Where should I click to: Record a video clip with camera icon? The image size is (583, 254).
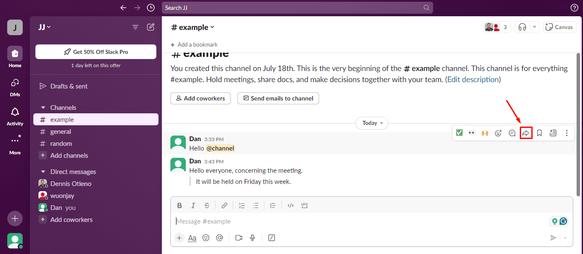(x=239, y=238)
